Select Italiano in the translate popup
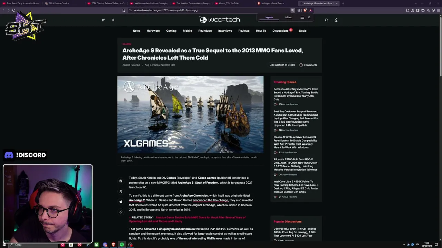Viewport: 442px width, 248px height. pos(288,17)
